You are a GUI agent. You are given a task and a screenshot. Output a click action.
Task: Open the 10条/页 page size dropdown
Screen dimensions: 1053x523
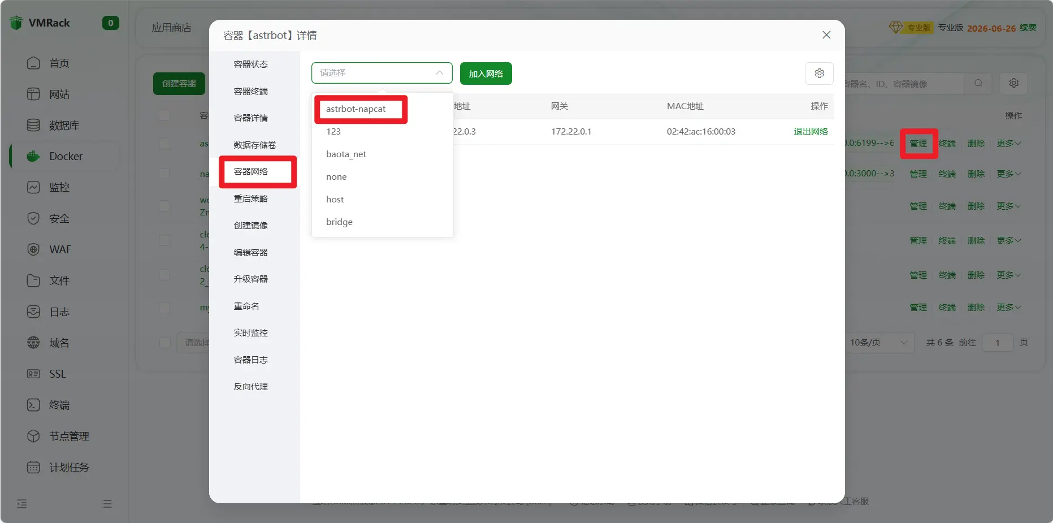(878, 343)
